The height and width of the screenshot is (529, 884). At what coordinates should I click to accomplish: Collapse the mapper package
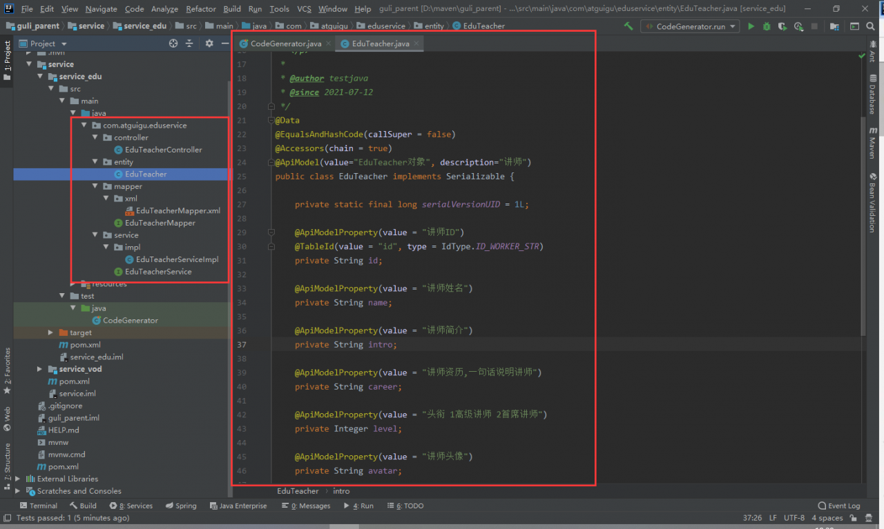tap(95, 186)
